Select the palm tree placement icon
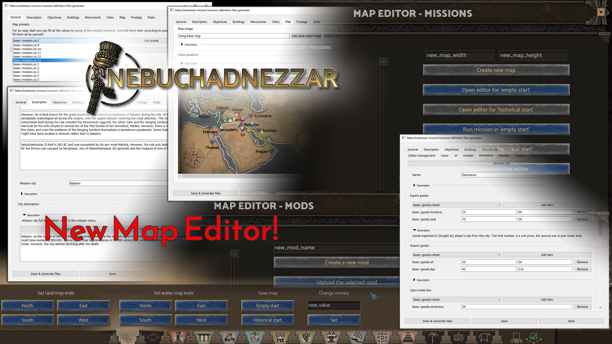The width and height of the screenshot is (612, 344). (433, 337)
